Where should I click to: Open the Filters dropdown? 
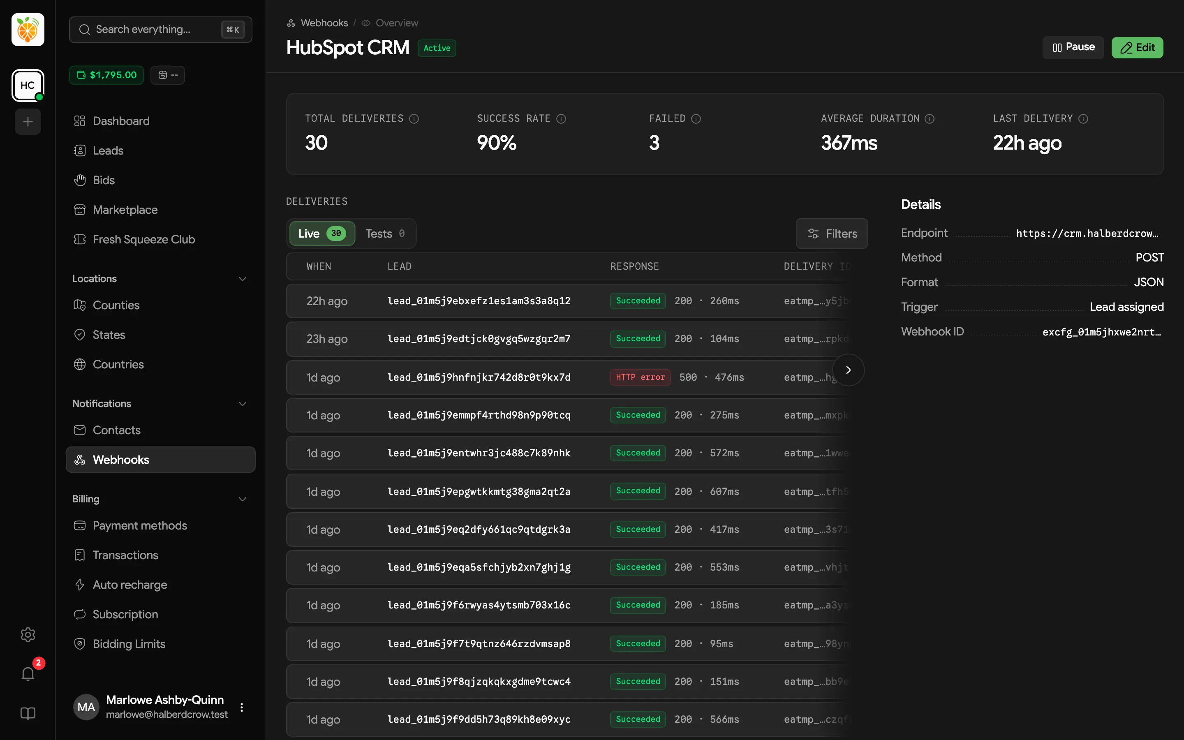coord(832,234)
